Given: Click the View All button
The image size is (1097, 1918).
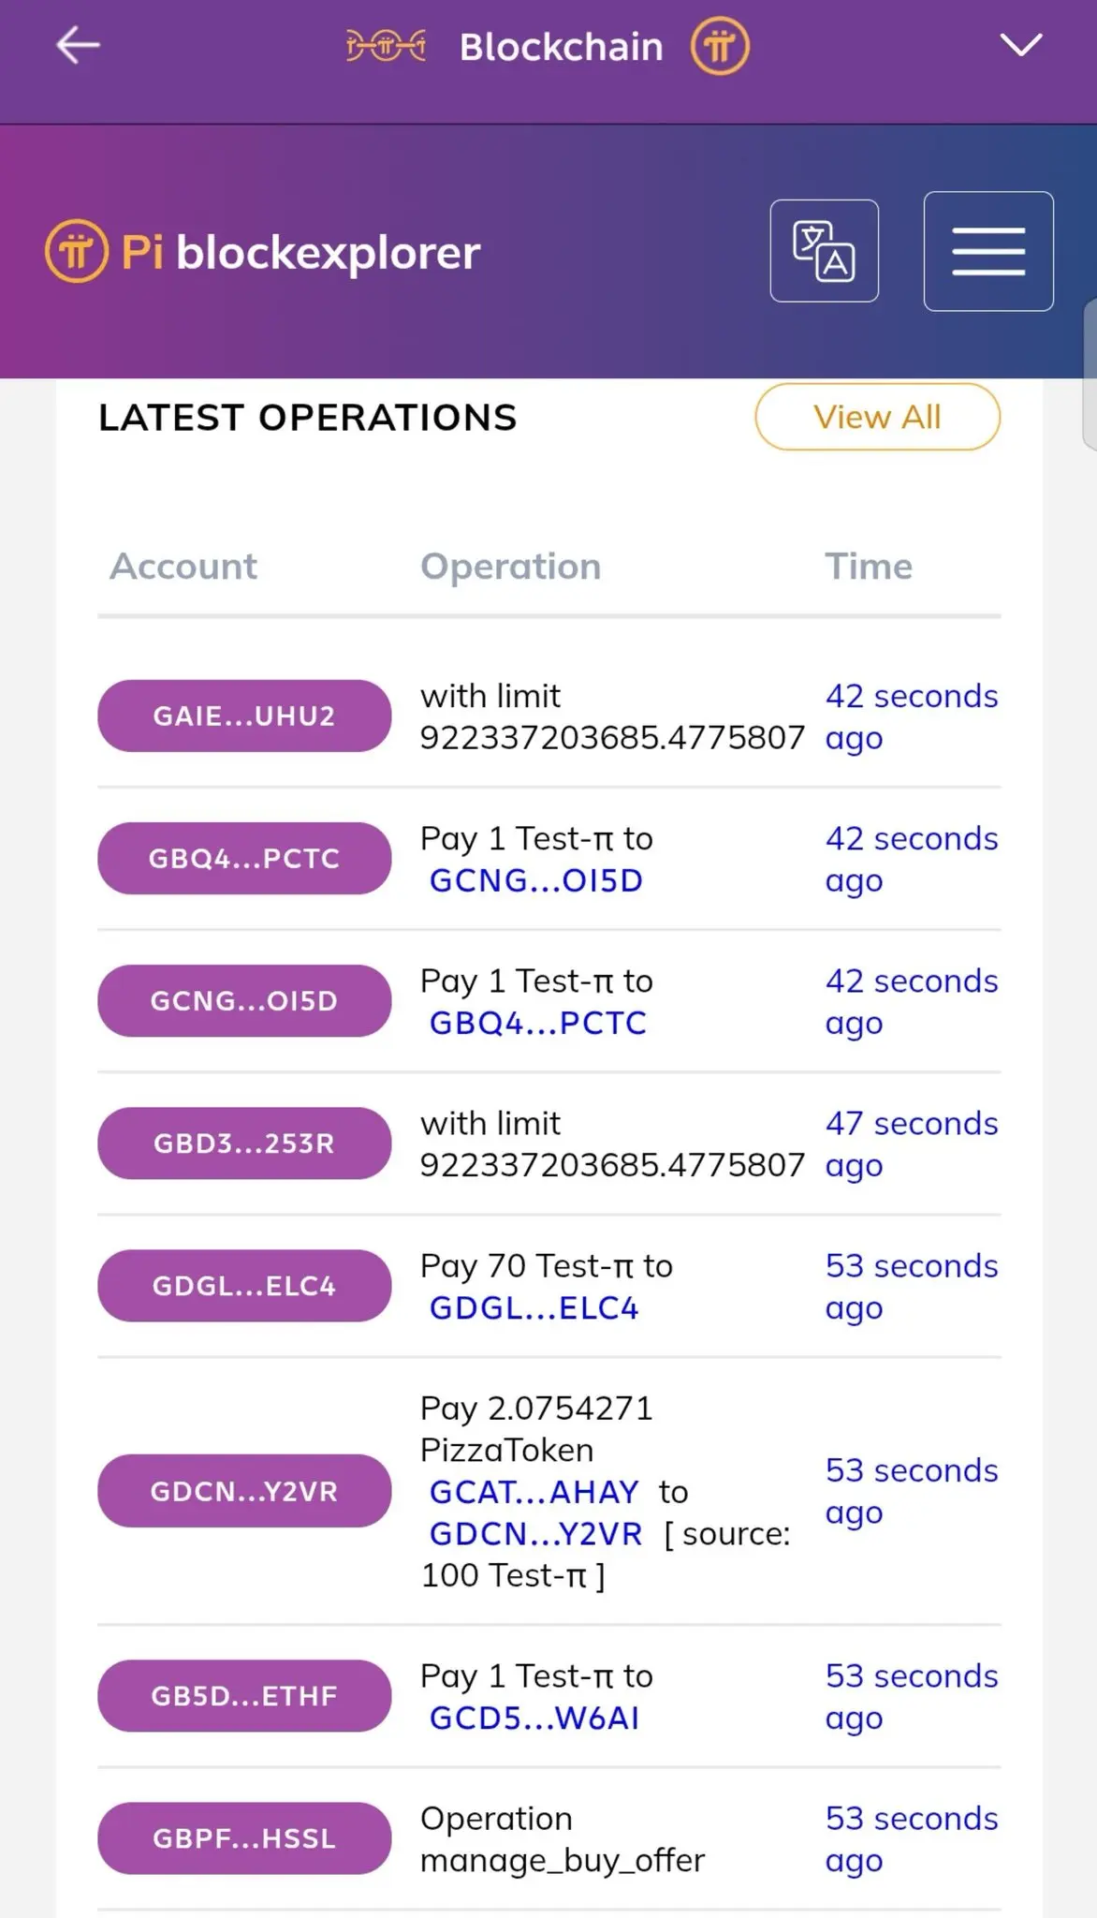Looking at the screenshot, I should (x=877, y=417).
